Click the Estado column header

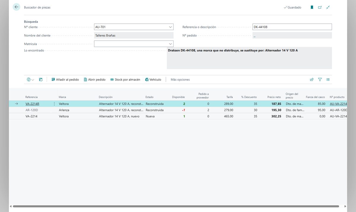(150, 97)
